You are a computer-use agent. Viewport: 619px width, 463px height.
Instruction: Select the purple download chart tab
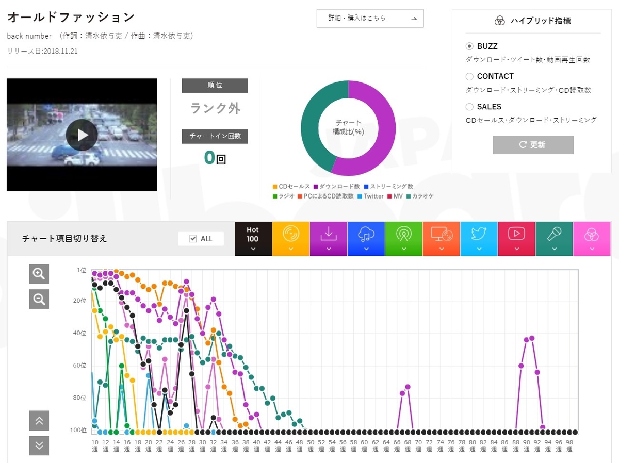tap(329, 239)
